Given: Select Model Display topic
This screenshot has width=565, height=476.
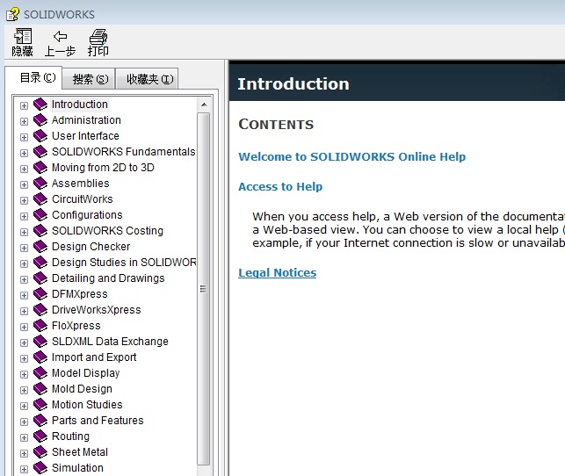Looking at the screenshot, I should [86, 373].
